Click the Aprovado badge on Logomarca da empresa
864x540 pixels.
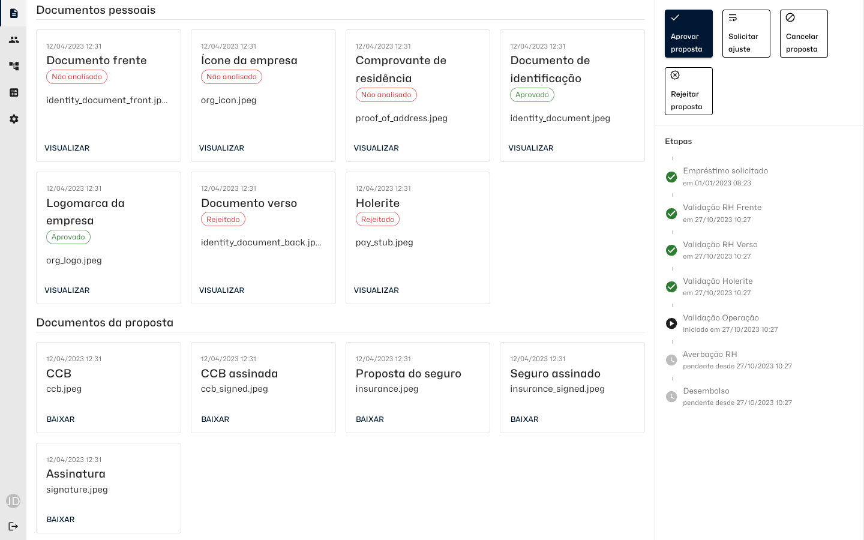click(68, 237)
